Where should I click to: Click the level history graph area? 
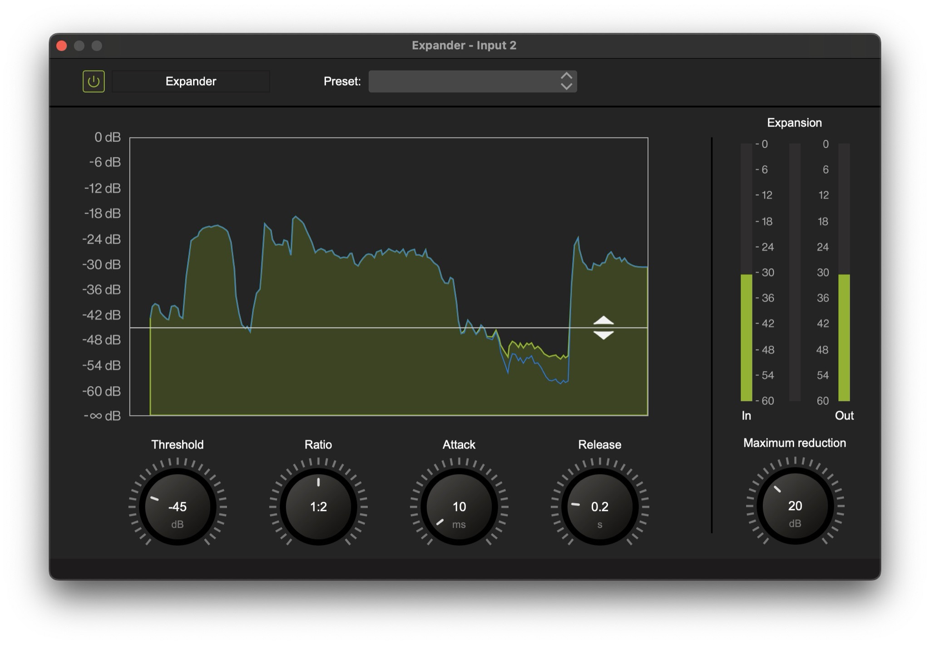389,277
